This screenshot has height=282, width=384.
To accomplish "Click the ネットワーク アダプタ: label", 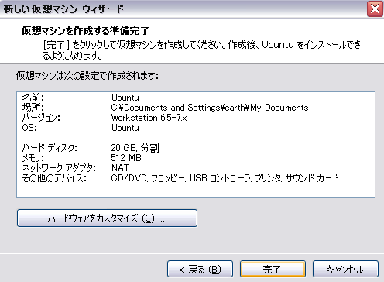I will pyautogui.click(x=59, y=168).
